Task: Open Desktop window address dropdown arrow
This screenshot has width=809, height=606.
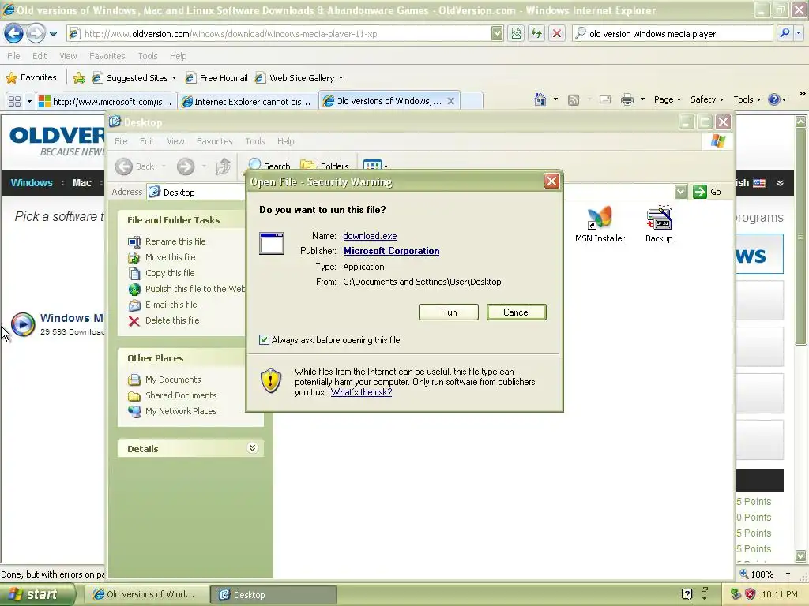Action: [680, 192]
